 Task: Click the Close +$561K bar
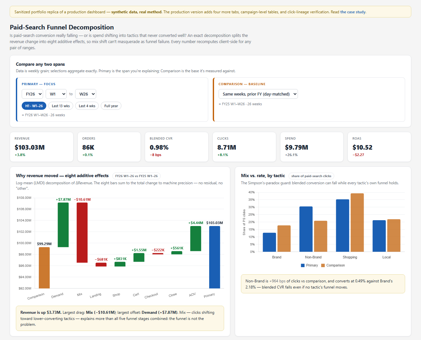tap(177, 253)
